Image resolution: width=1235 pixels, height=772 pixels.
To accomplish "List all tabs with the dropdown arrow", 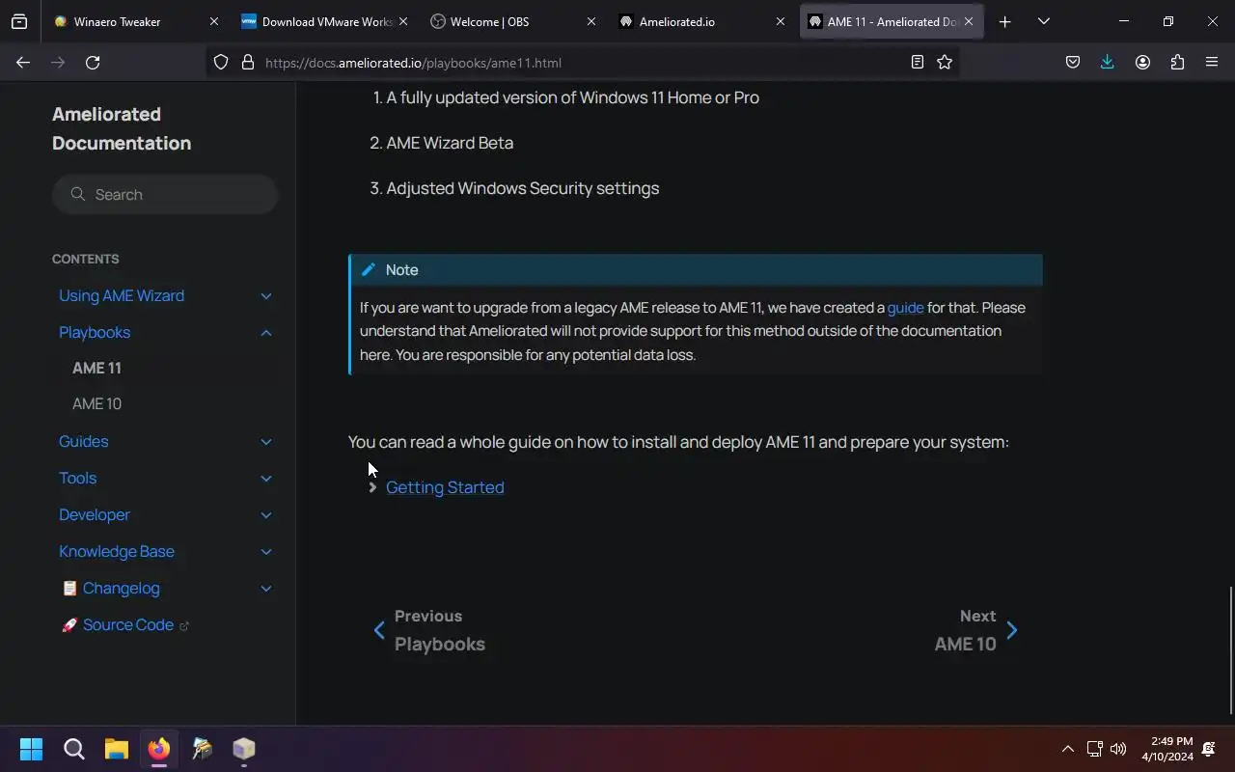I will click(1044, 21).
